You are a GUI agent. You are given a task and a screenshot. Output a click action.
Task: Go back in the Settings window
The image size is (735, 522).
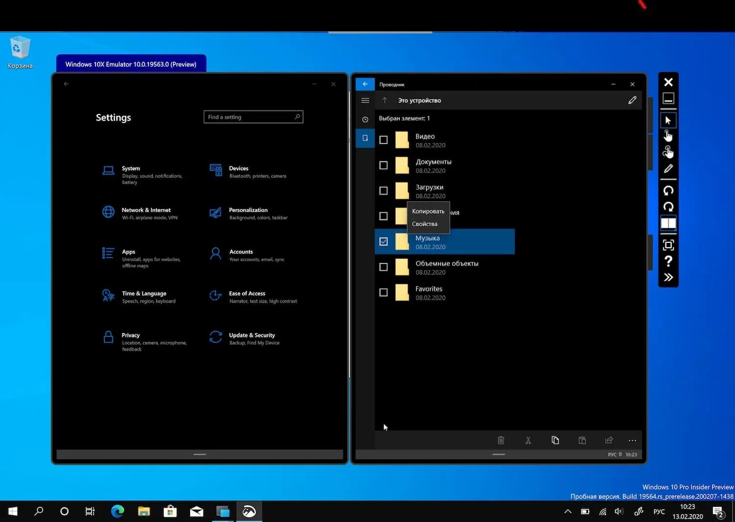[66, 84]
